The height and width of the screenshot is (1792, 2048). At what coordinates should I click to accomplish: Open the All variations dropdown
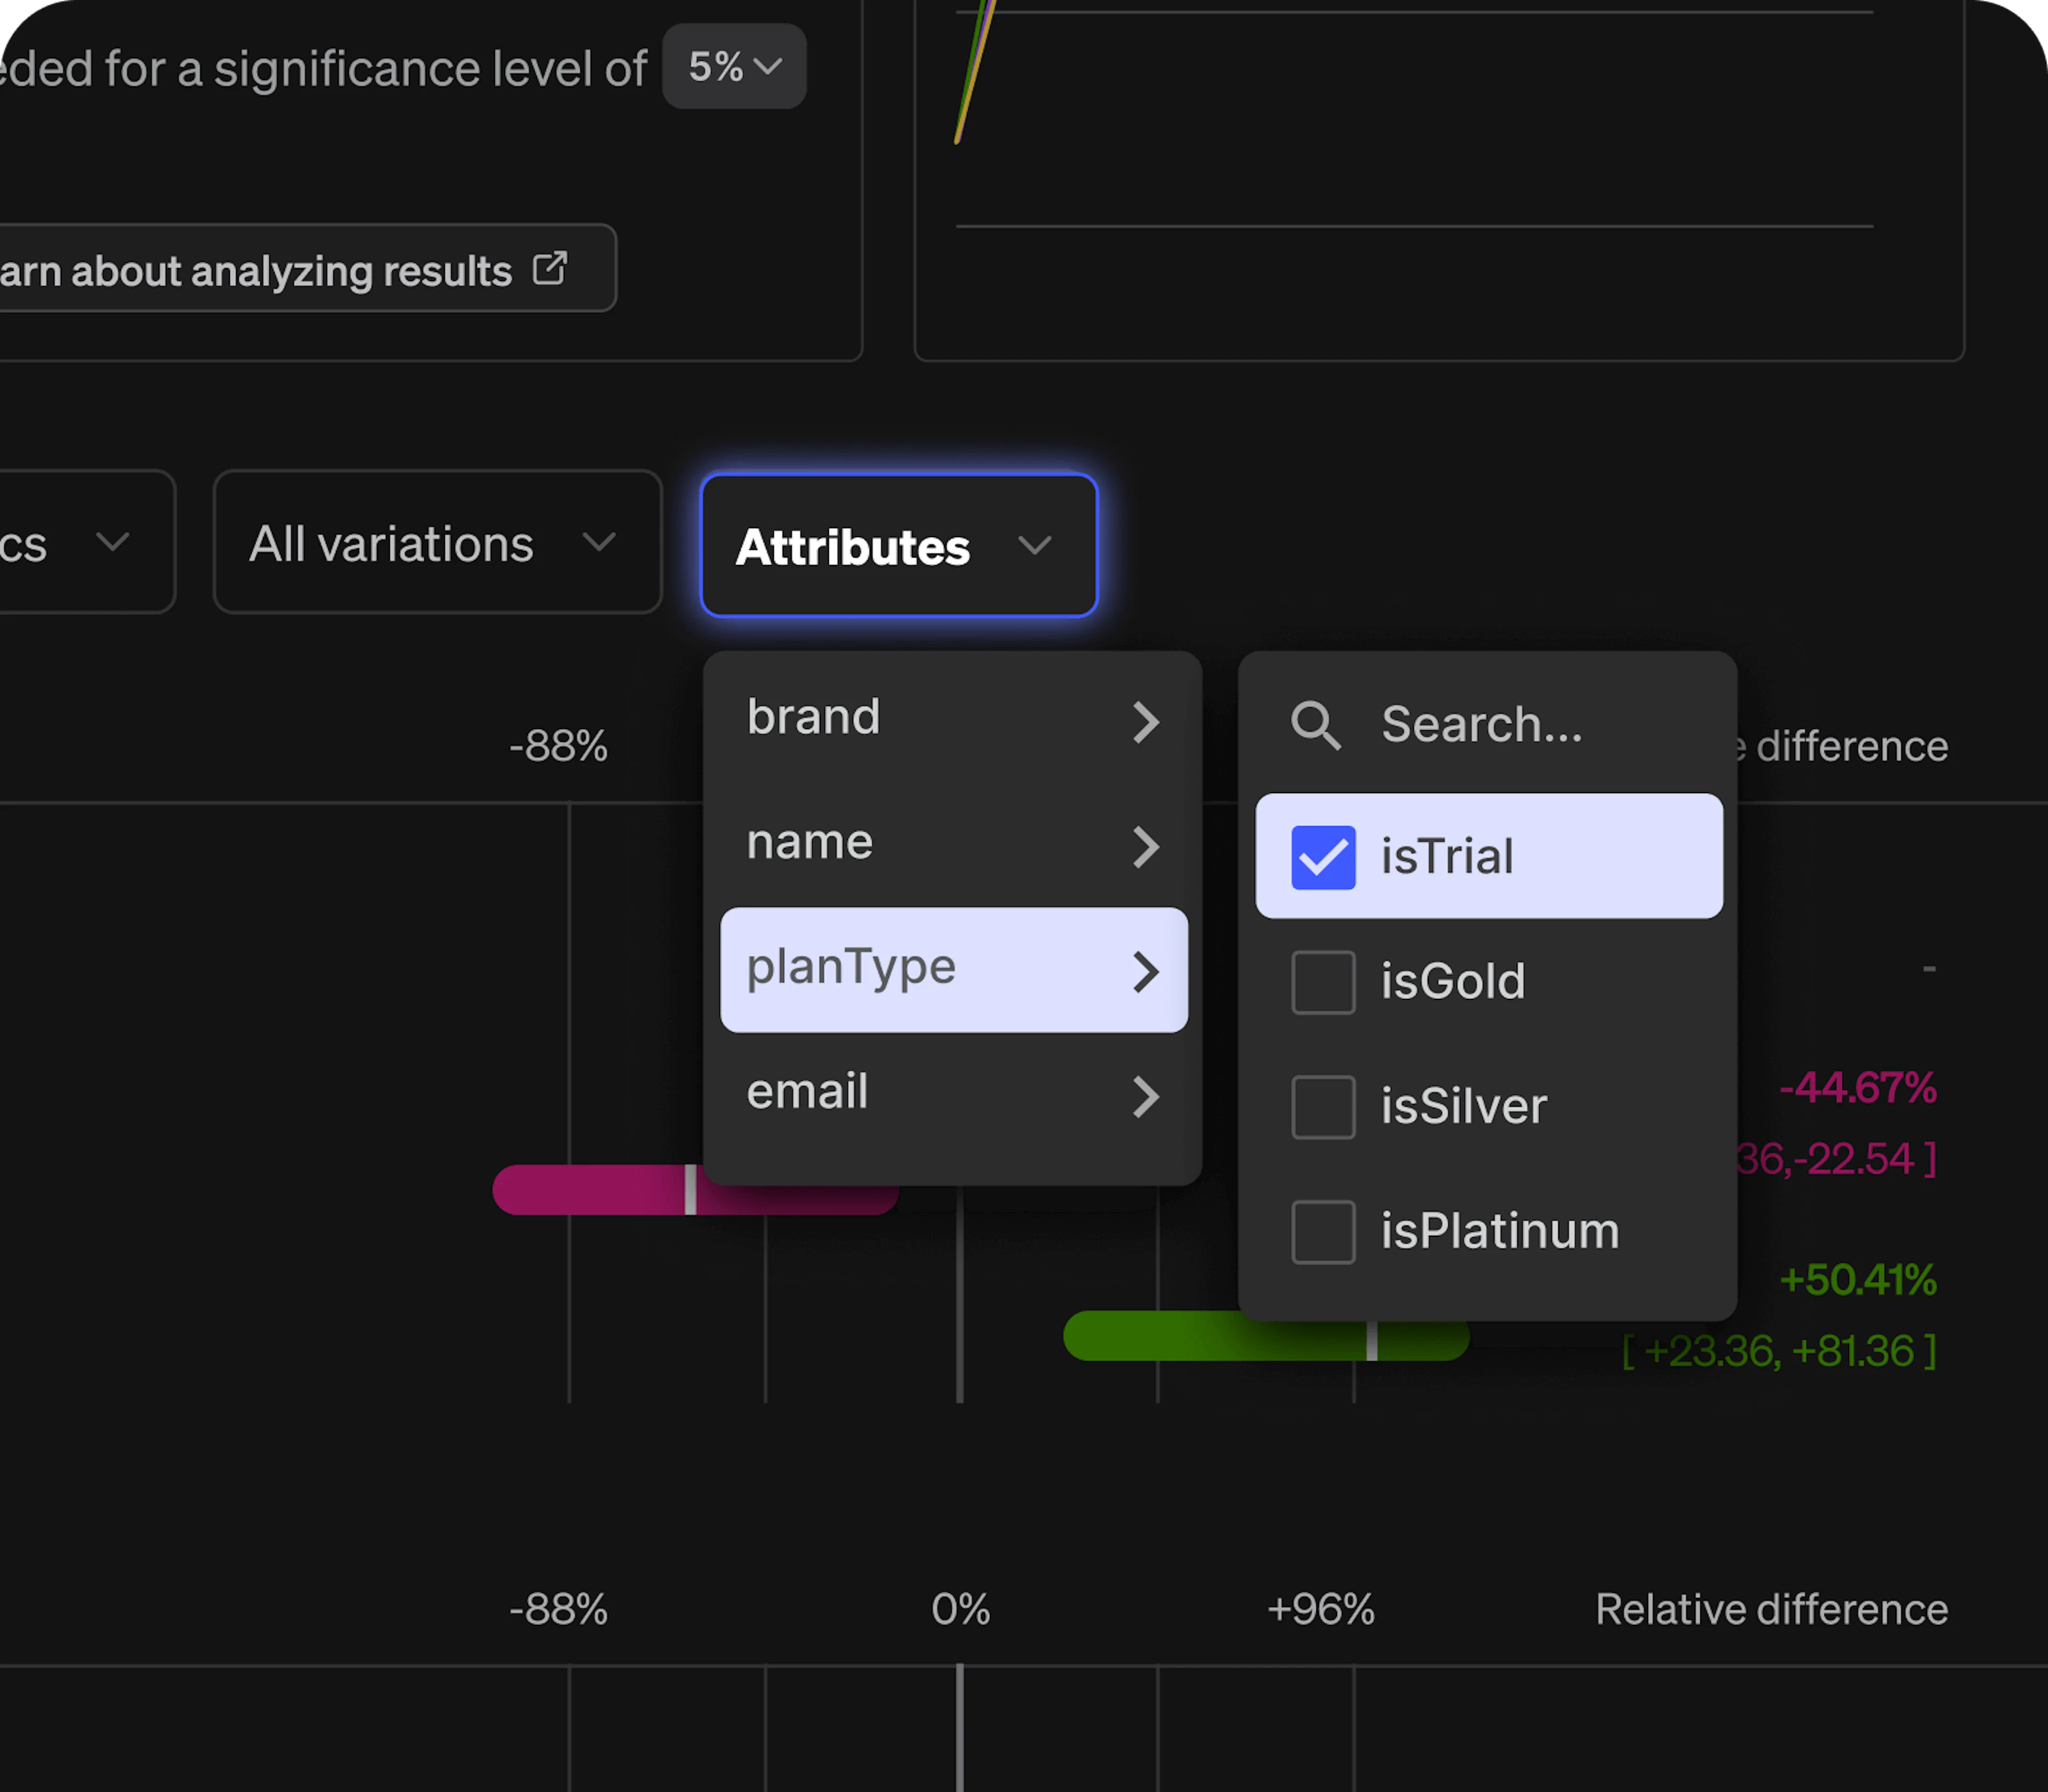click(437, 542)
